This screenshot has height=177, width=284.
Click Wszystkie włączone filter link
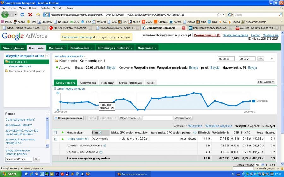[219, 126]
